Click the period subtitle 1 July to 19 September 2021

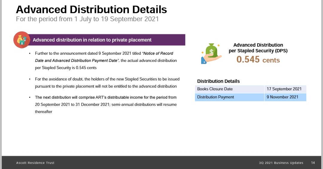tap(87, 19)
